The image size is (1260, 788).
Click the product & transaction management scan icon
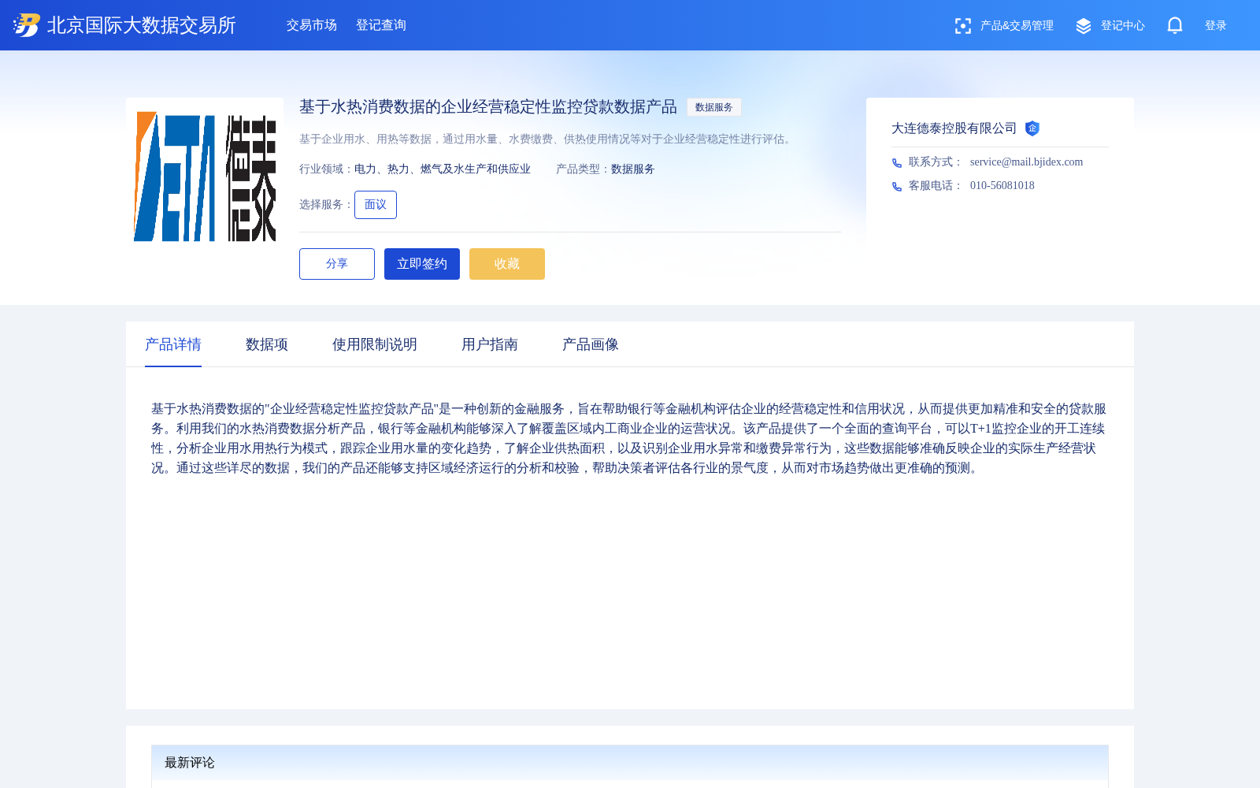click(962, 26)
